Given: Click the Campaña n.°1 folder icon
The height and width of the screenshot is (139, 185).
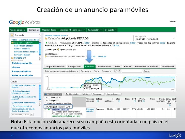Looking at the screenshot, I should tap(12, 58).
